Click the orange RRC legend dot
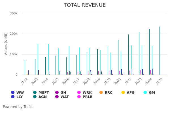 pyautogui.click(x=101, y=93)
